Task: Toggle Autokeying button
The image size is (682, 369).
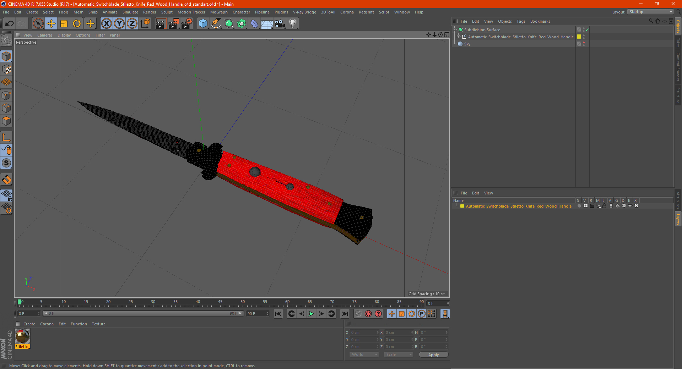Action: [x=368, y=314]
